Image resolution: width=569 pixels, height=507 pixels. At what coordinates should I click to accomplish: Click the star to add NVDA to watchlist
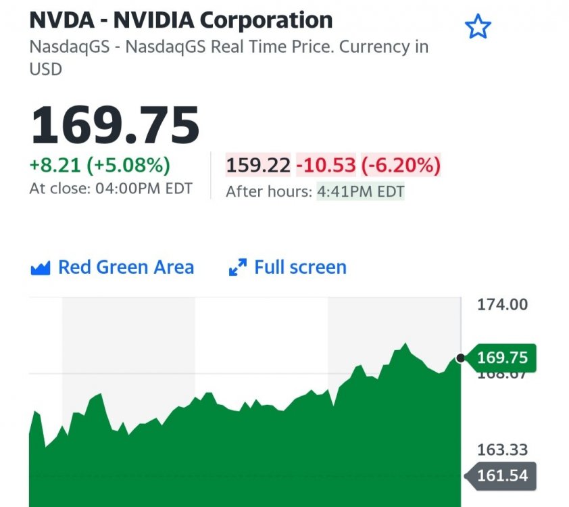click(478, 27)
